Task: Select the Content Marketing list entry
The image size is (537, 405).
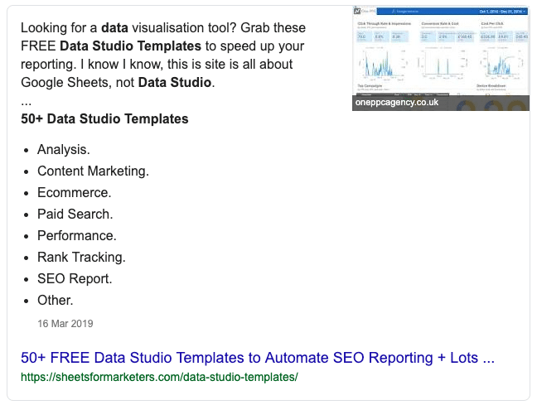Action: point(93,171)
